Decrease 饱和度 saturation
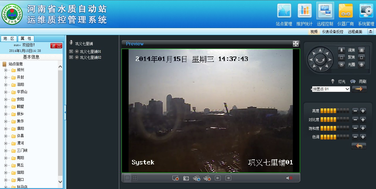This screenshot has width=376, height=189. (355, 128)
